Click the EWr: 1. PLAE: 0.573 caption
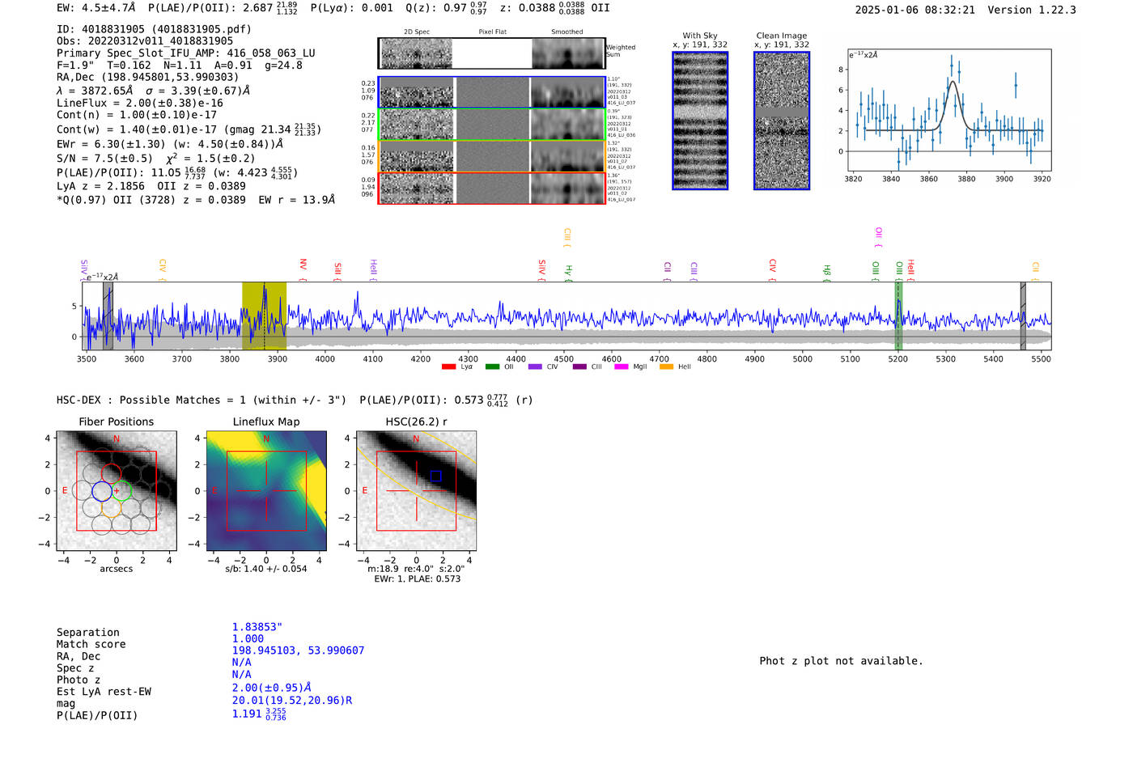The width and height of the screenshot is (1133, 771). click(x=417, y=579)
